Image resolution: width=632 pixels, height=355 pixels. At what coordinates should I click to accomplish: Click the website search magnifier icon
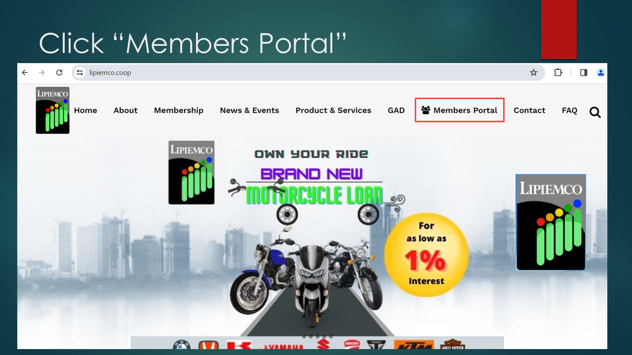tap(595, 112)
